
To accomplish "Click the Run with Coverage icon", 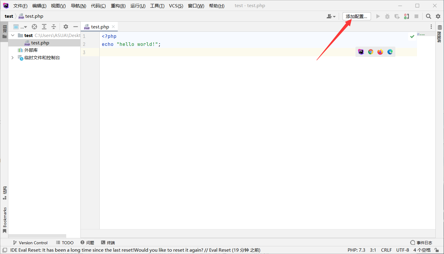I will [397, 16].
